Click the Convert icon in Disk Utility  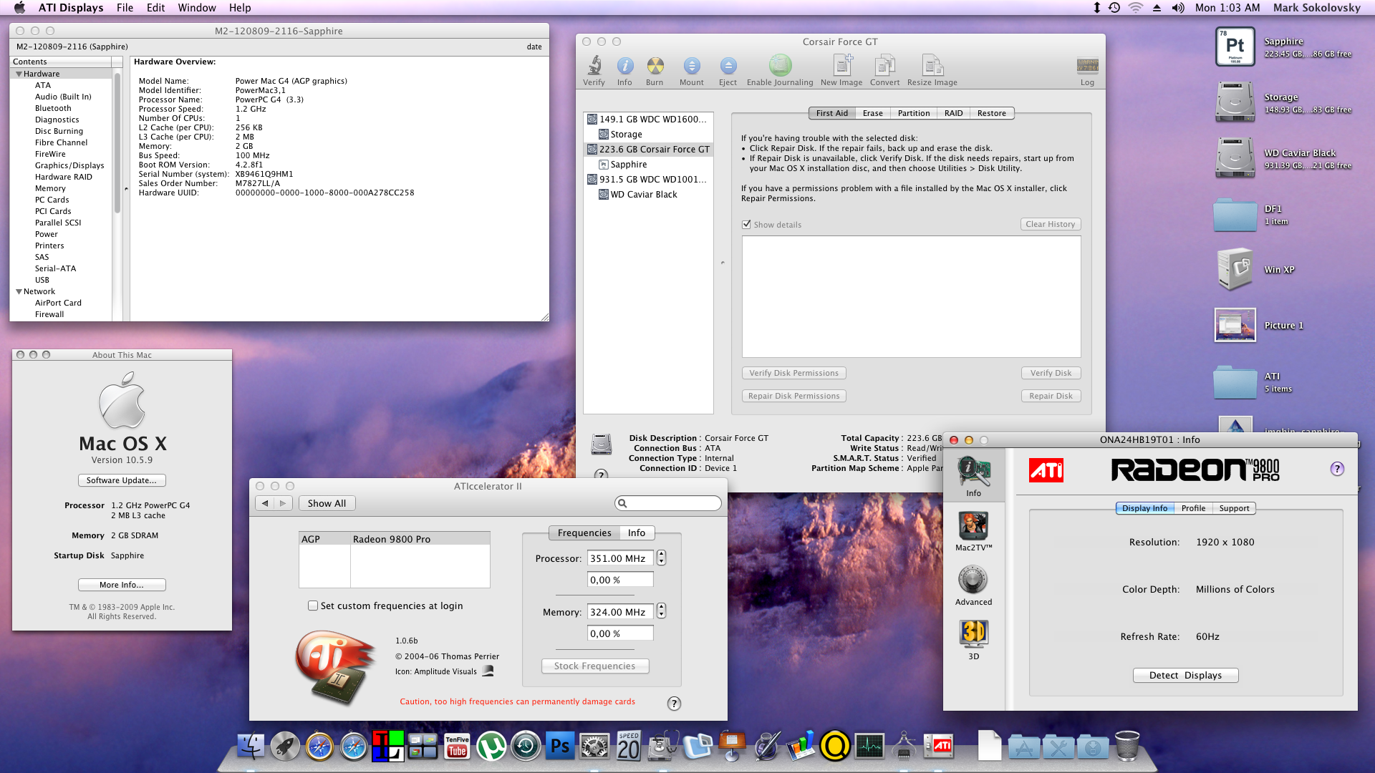[884, 68]
